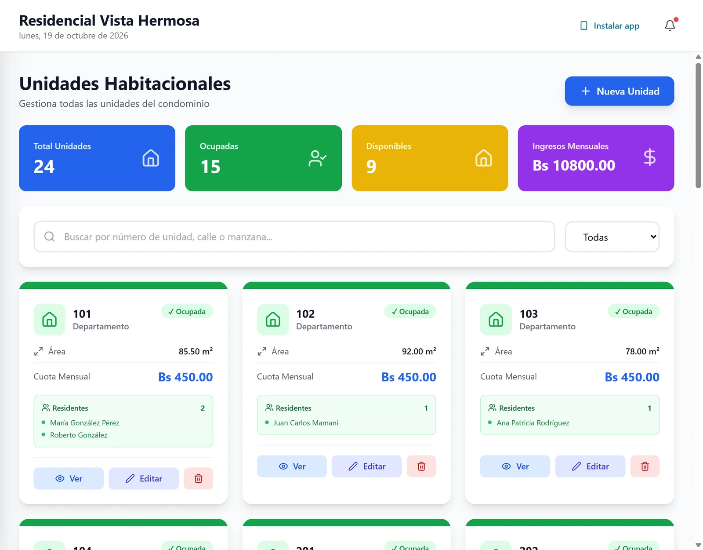
Task: Click the phone icon beside Instalar app
Action: [584, 26]
